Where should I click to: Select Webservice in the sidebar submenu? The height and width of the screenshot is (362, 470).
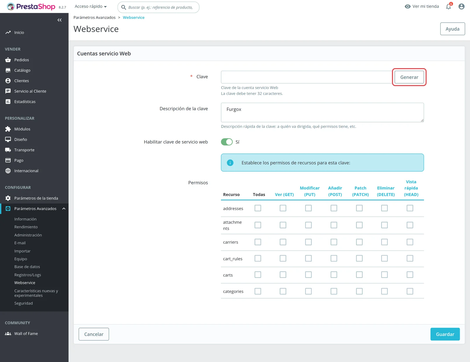pyautogui.click(x=25, y=283)
